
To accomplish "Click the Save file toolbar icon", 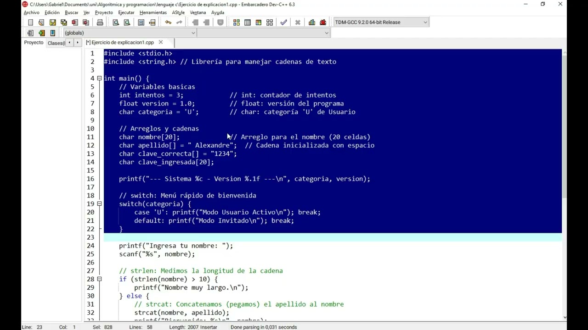I will pos(52,22).
